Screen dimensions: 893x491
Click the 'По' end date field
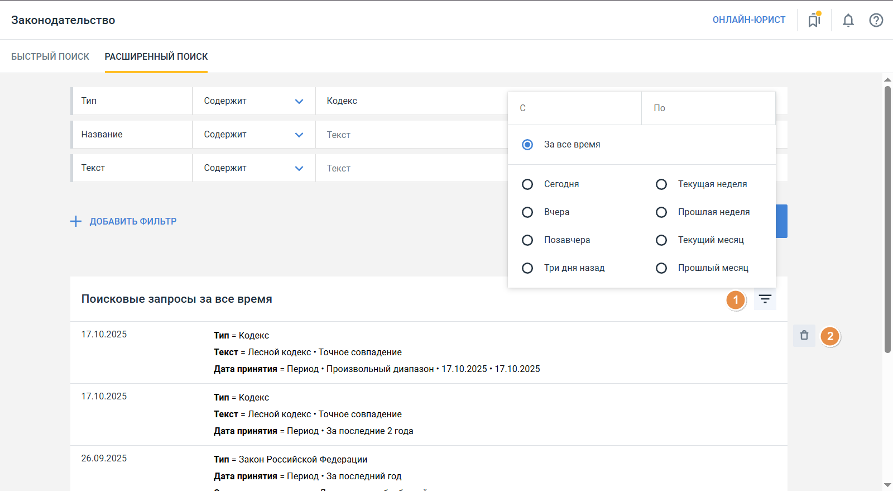point(708,108)
